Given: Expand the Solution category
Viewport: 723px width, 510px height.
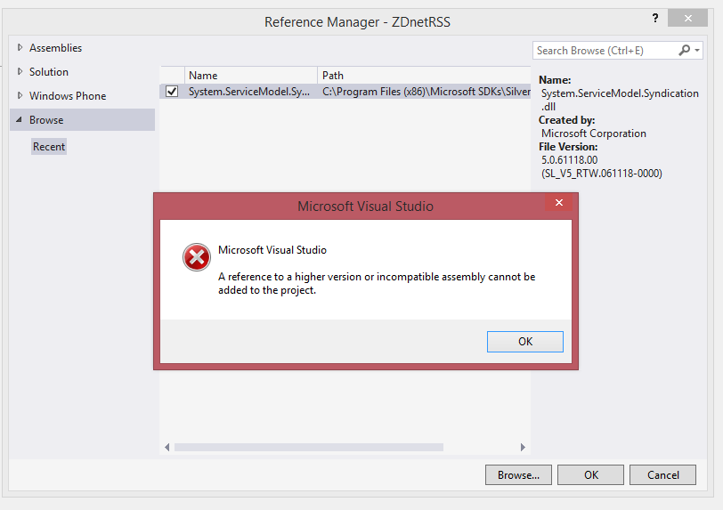Looking at the screenshot, I should pyautogui.click(x=20, y=71).
